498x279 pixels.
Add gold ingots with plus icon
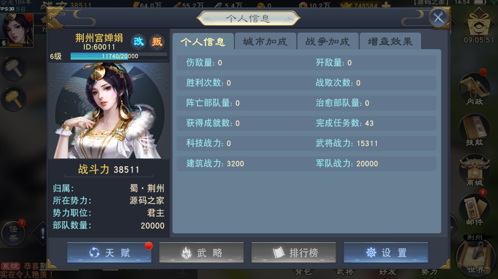tap(385, 6)
